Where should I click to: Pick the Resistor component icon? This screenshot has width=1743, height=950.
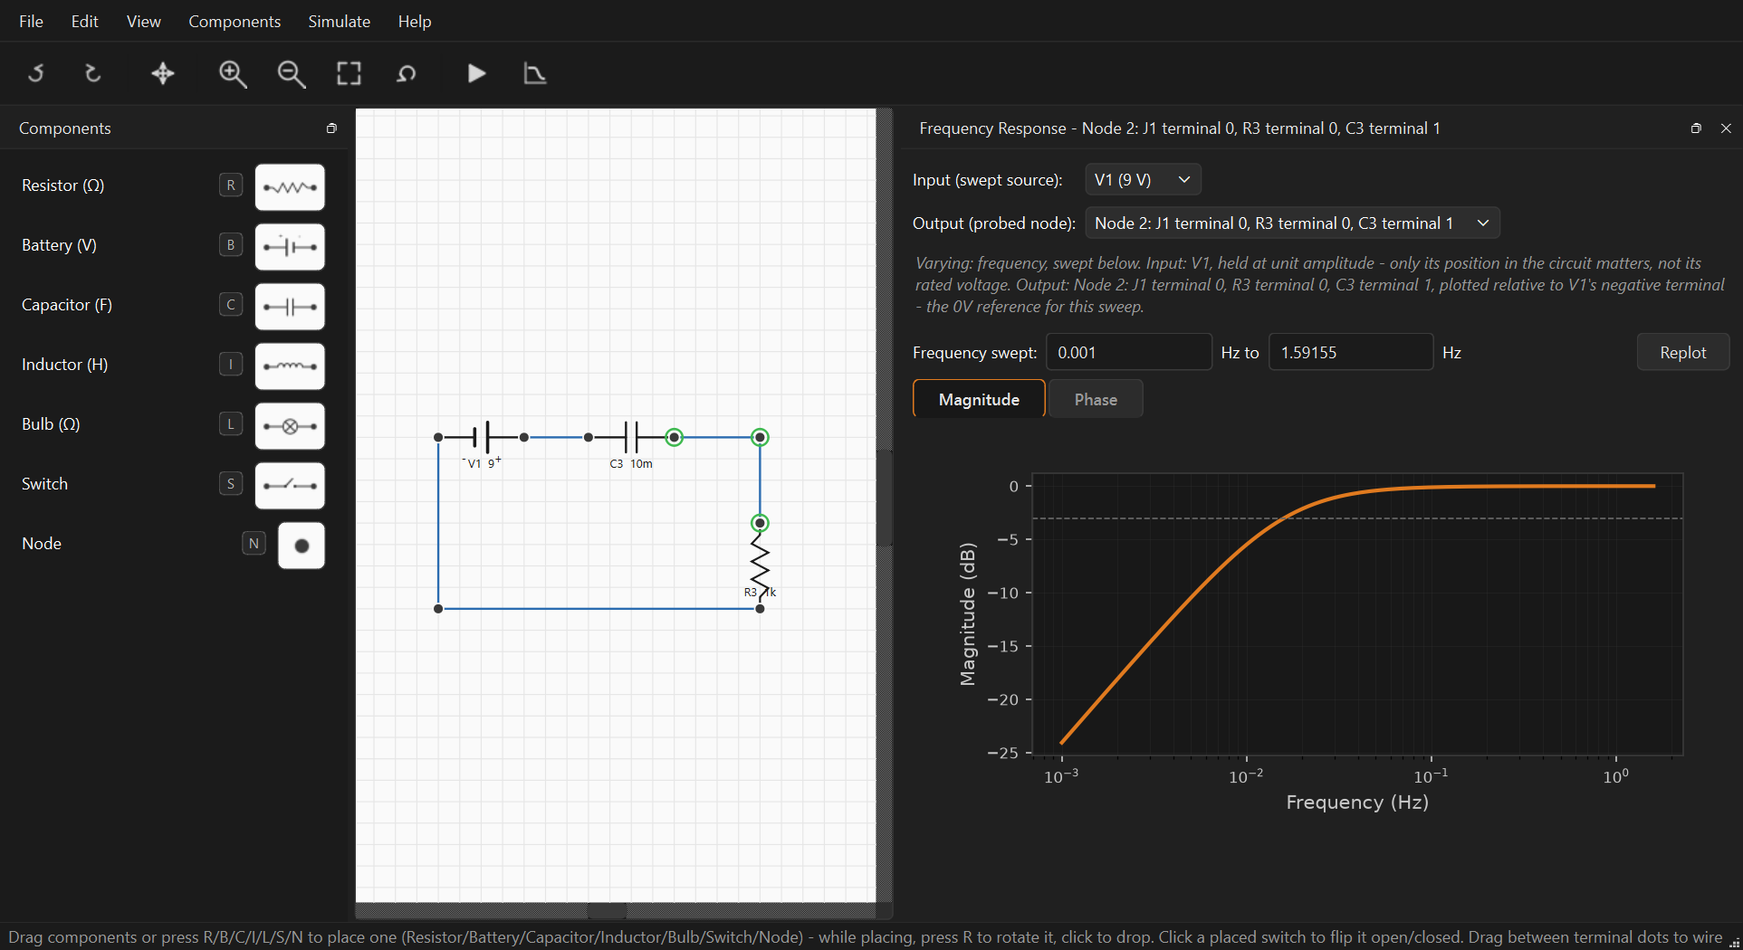290,187
